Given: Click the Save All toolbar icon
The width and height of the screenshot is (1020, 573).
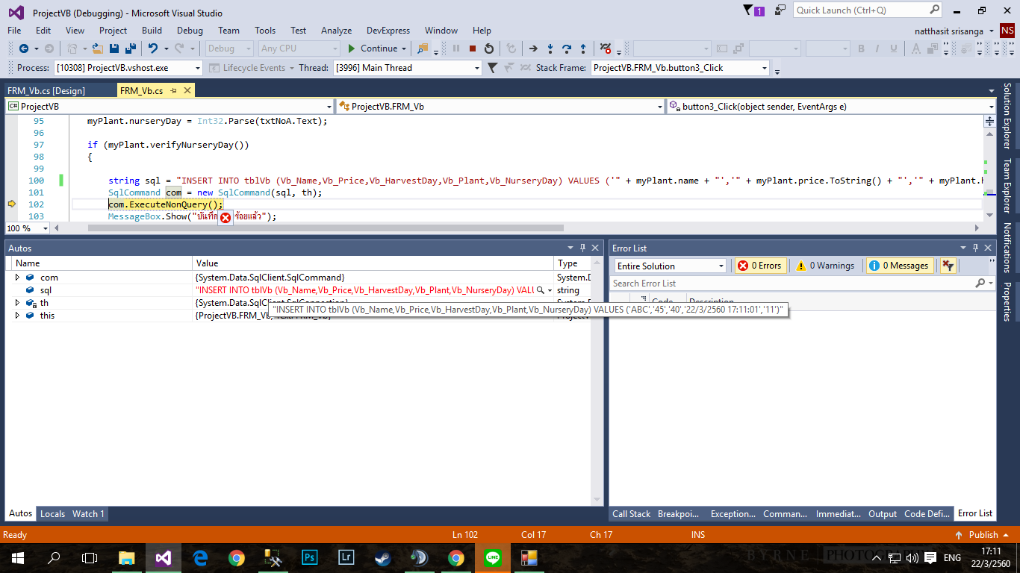Looking at the screenshot, I should (130, 48).
